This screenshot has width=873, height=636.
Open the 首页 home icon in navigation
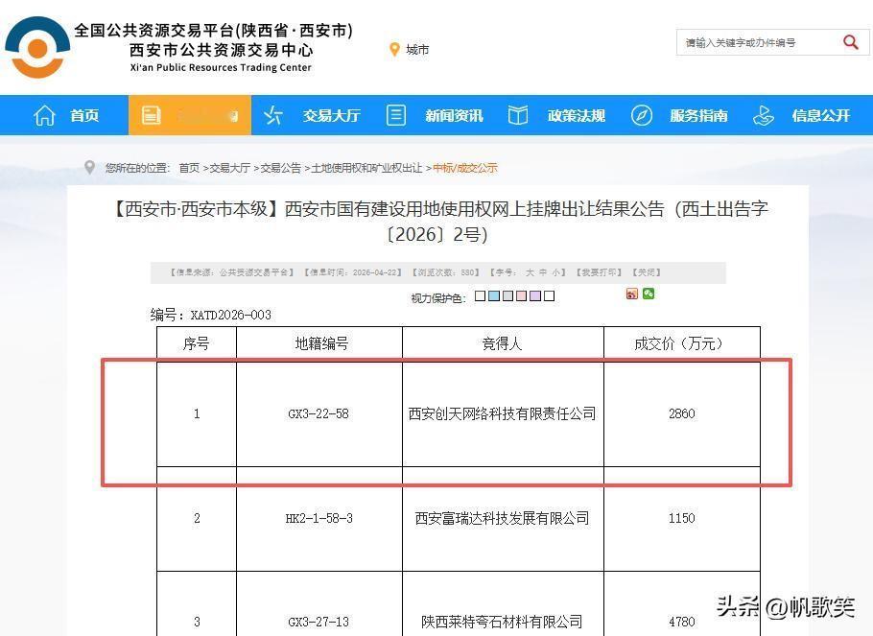(45, 115)
